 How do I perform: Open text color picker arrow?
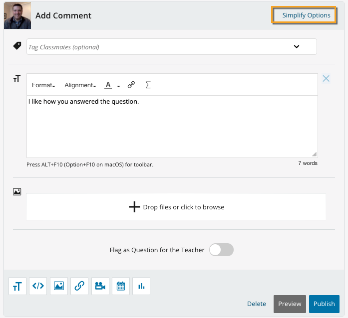(x=119, y=86)
